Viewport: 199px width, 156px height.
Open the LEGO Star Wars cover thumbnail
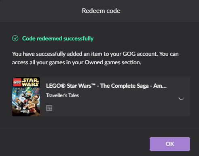[26, 97]
